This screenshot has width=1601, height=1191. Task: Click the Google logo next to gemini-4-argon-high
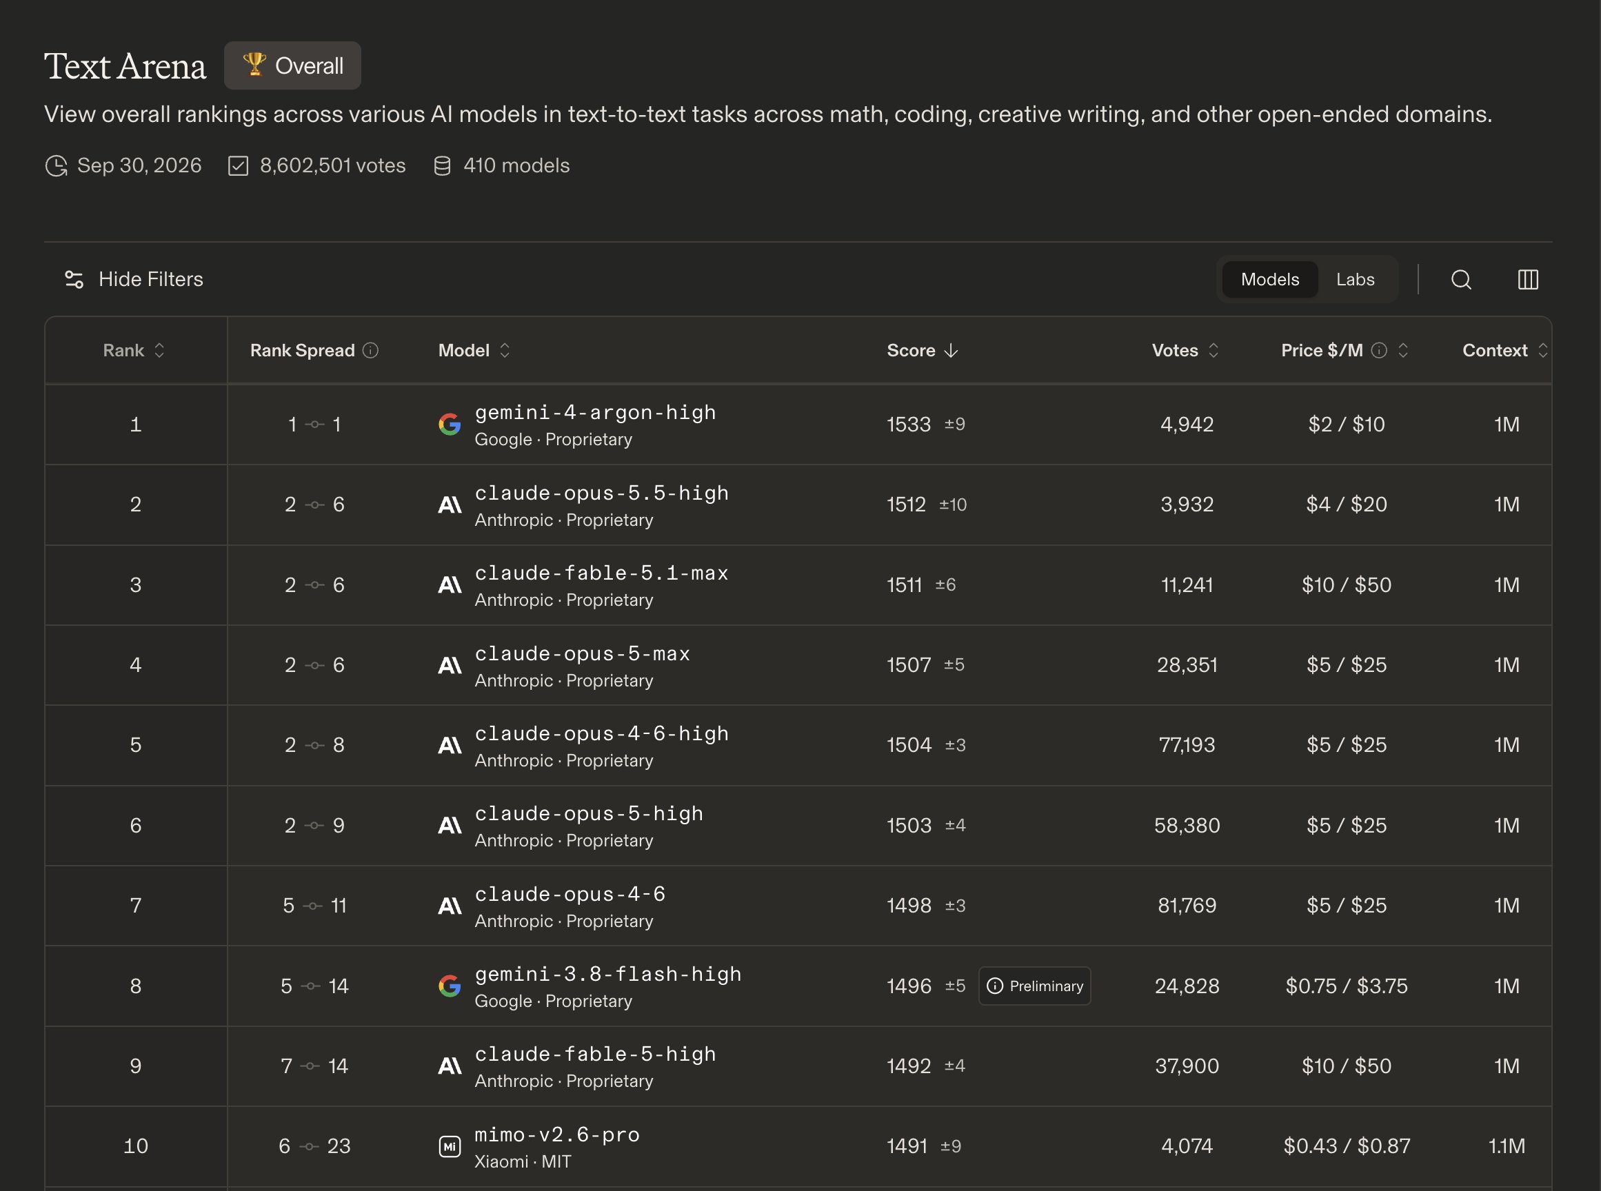[450, 424]
